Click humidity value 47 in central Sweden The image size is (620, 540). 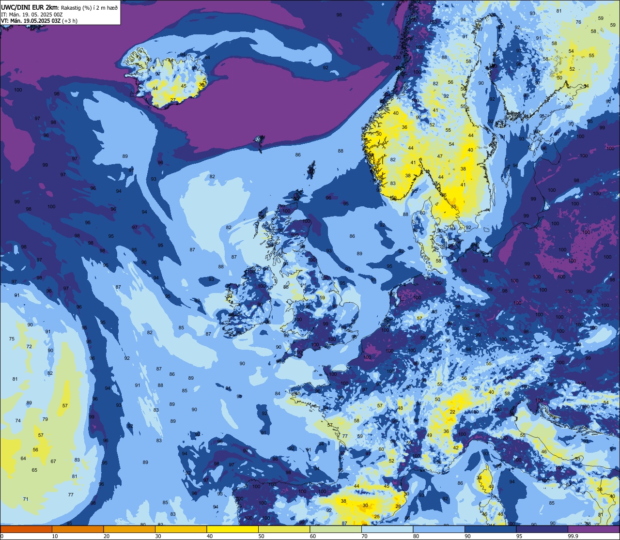pos(440,156)
